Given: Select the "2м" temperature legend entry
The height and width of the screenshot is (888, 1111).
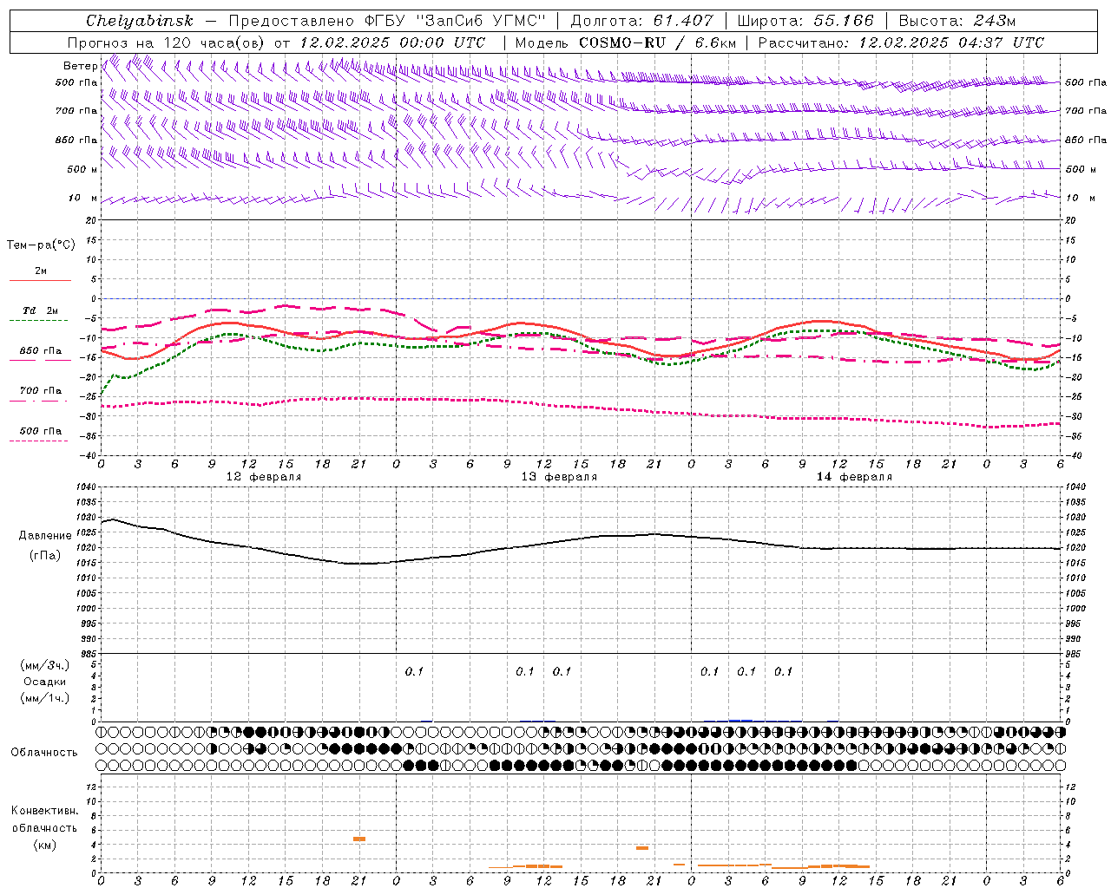Looking at the screenshot, I should click(x=41, y=271).
